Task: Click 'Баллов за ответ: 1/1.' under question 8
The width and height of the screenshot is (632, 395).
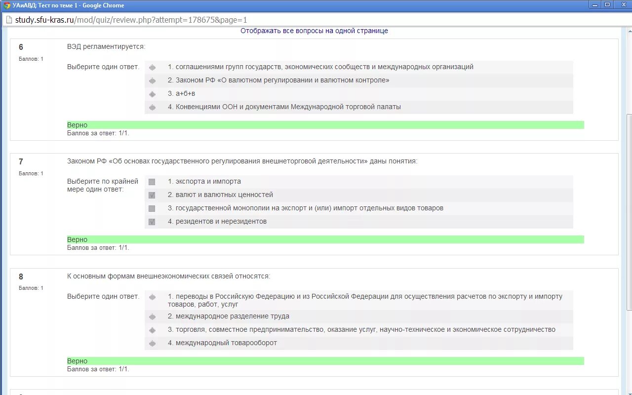Action: [98, 369]
